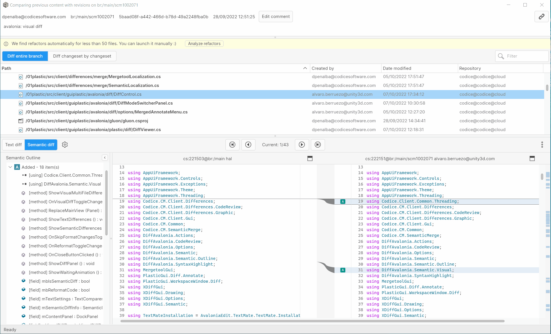The width and height of the screenshot is (551, 334).
Task: Maximize the left diff pane using its window icon
Action: click(x=310, y=158)
